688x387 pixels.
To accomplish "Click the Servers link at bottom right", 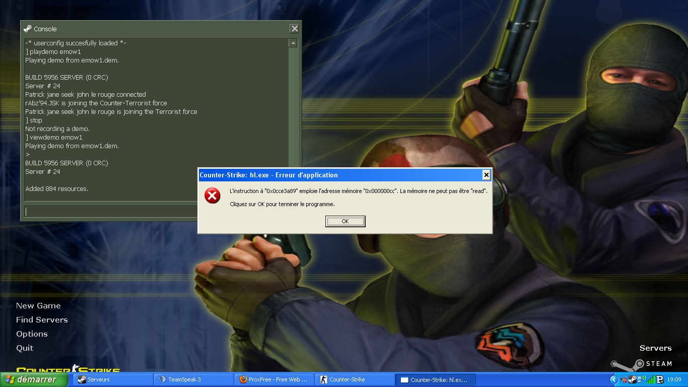I will (655, 348).
